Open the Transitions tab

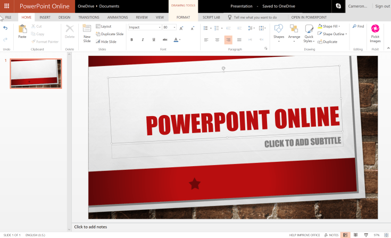pyautogui.click(x=88, y=17)
